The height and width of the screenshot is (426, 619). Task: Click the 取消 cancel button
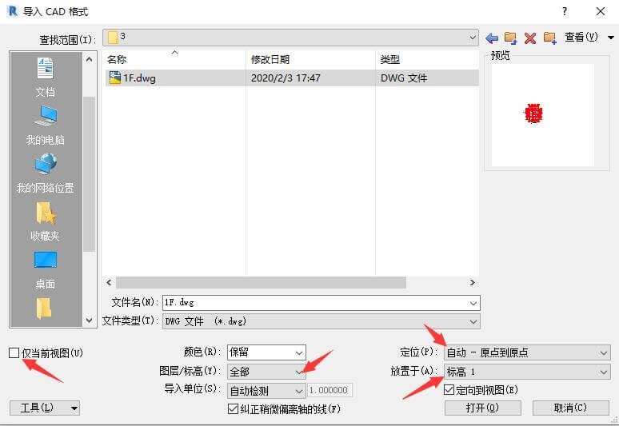pos(570,408)
